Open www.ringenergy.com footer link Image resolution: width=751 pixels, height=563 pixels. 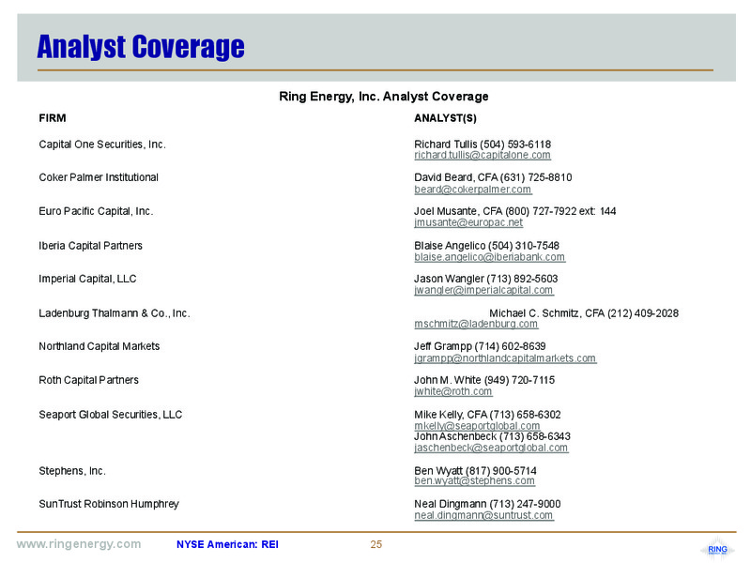[x=79, y=544]
